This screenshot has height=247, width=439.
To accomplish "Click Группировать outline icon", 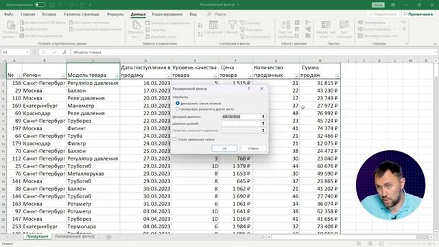I will pyautogui.click(x=360, y=23).
